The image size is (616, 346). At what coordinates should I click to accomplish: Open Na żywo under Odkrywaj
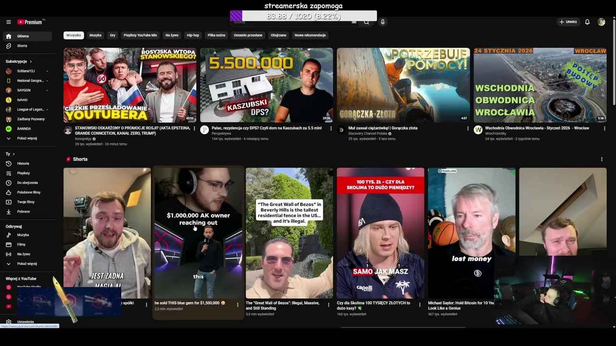tap(27, 254)
